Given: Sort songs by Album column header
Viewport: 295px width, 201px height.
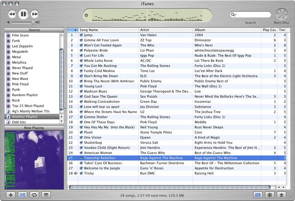Looking at the screenshot, I should [x=227, y=30].
